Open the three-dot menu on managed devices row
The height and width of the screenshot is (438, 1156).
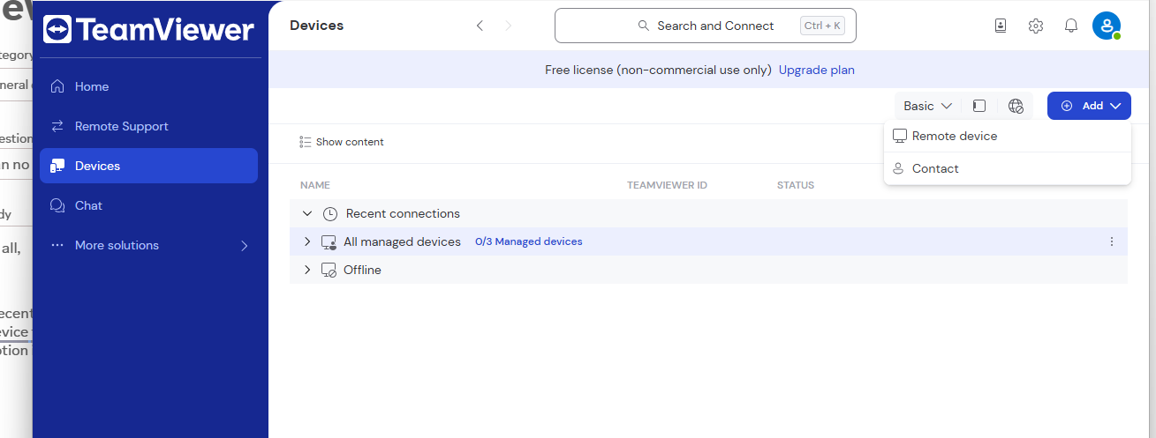(x=1111, y=241)
